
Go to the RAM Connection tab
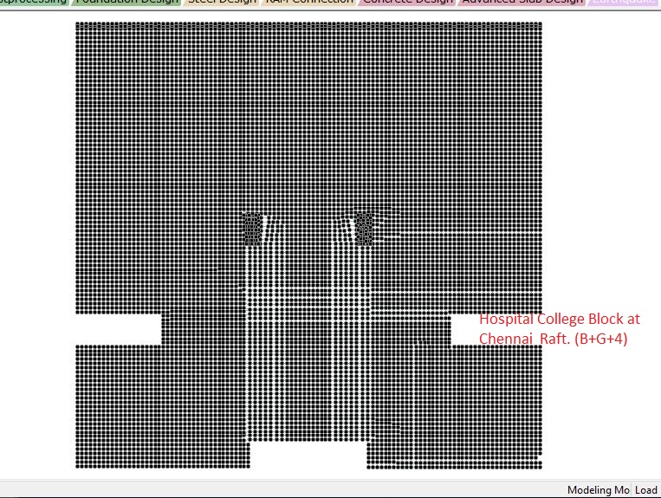click(309, 3)
